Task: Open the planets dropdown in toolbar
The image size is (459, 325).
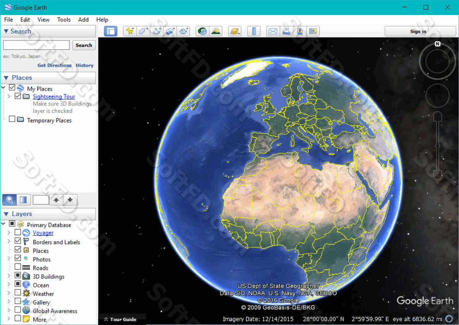Action: pos(235,31)
